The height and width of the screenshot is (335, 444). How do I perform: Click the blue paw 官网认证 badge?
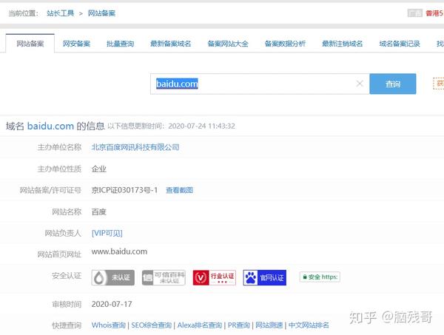point(265,277)
